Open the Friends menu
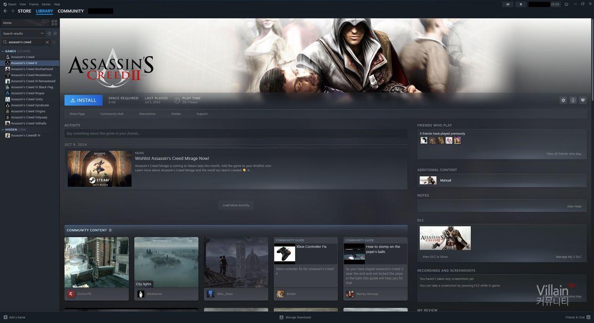Image resolution: width=594 pixels, height=323 pixels. click(34, 4)
